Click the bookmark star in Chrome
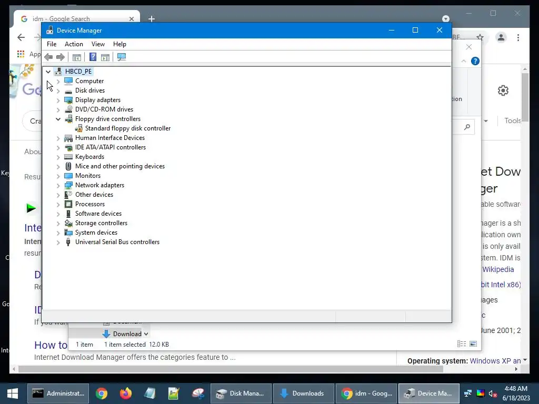 (x=480, y=37)
